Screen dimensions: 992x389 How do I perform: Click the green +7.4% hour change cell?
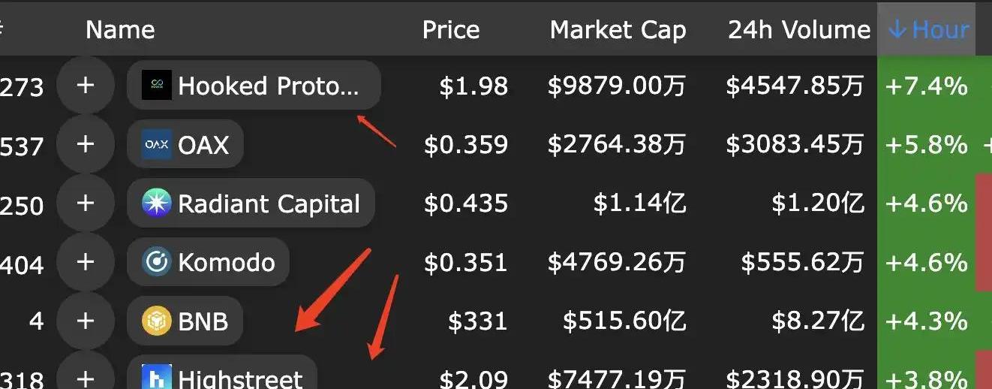click(x=926, y=86)
